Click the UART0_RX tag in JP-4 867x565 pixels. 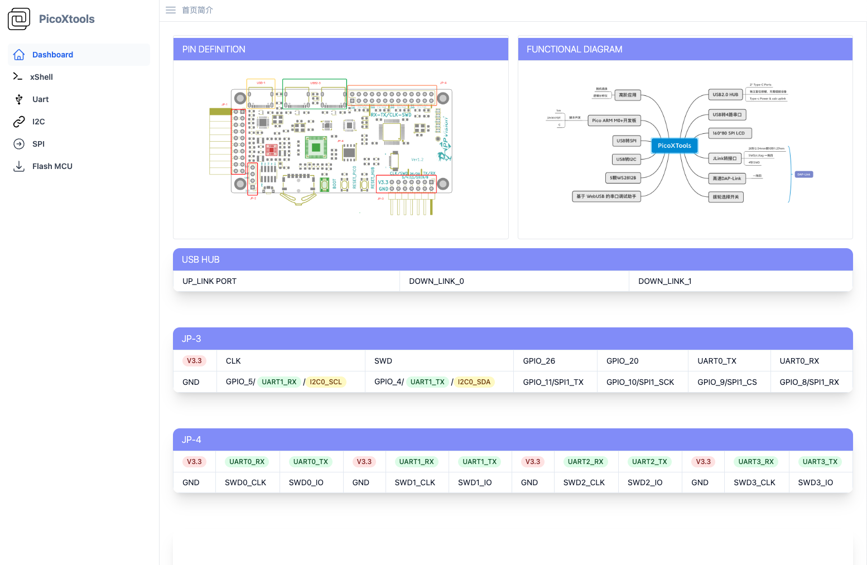click(x=247, y=462)
